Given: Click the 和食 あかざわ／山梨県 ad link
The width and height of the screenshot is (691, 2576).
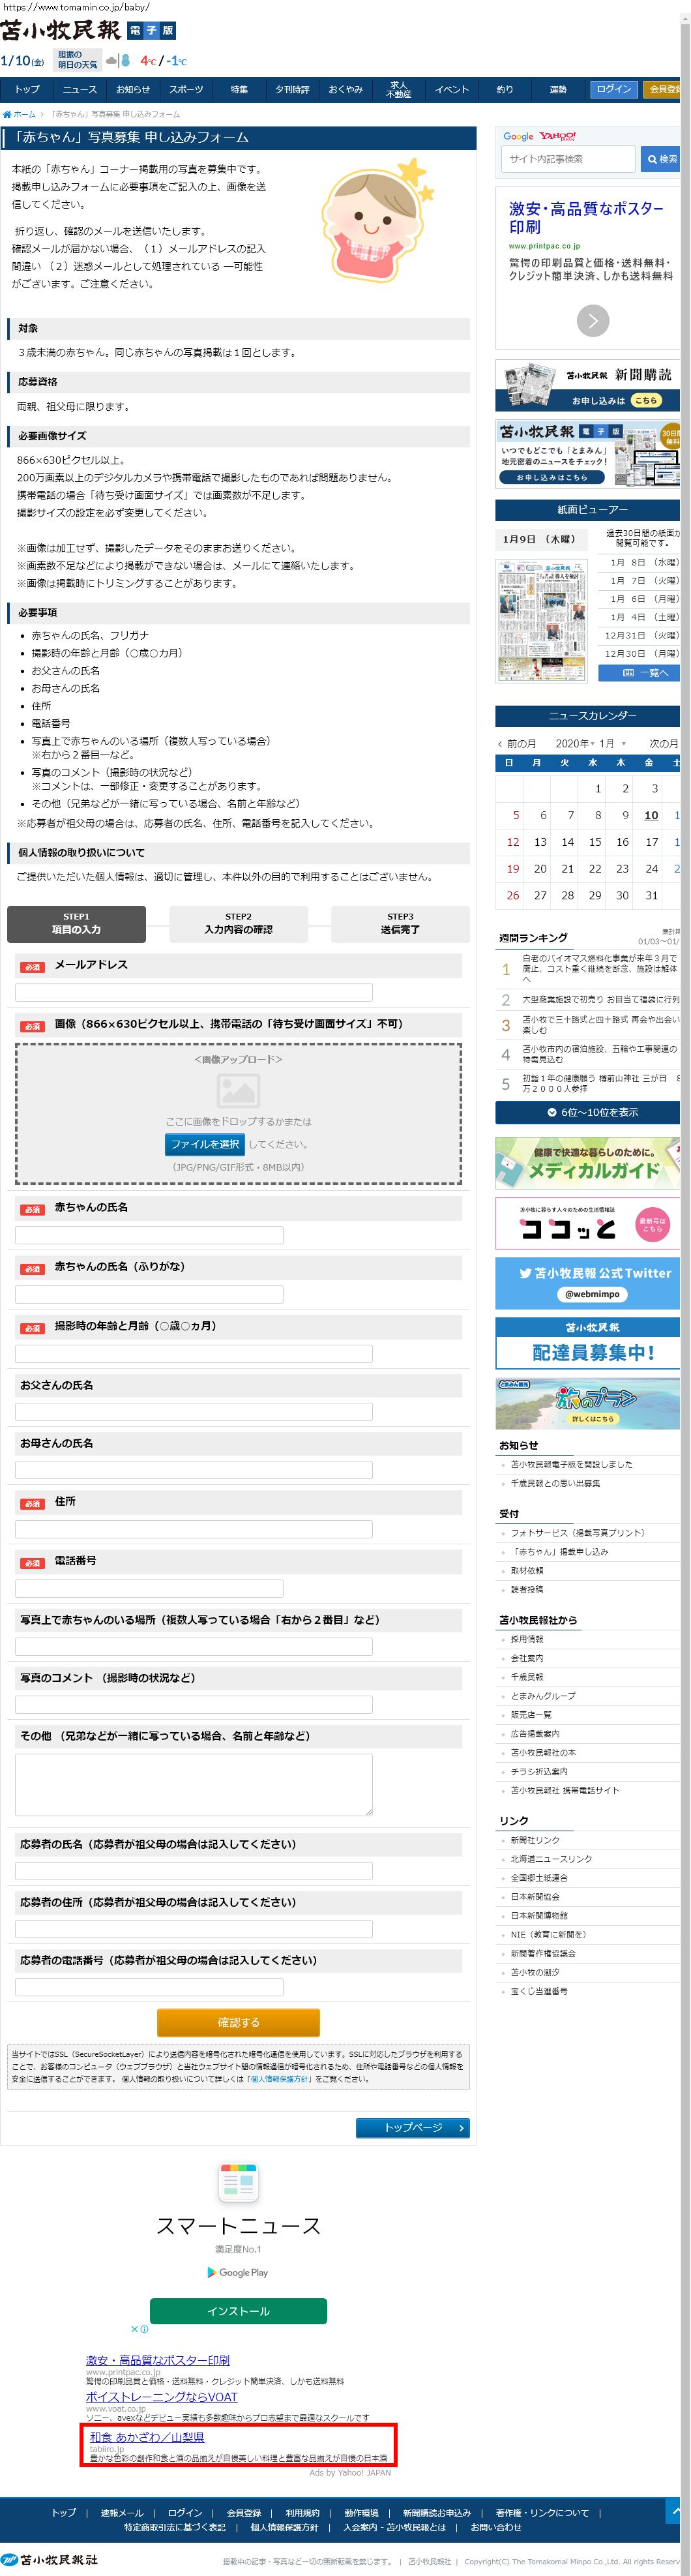Looking at the screenshot, I should tap(147, 2437).
